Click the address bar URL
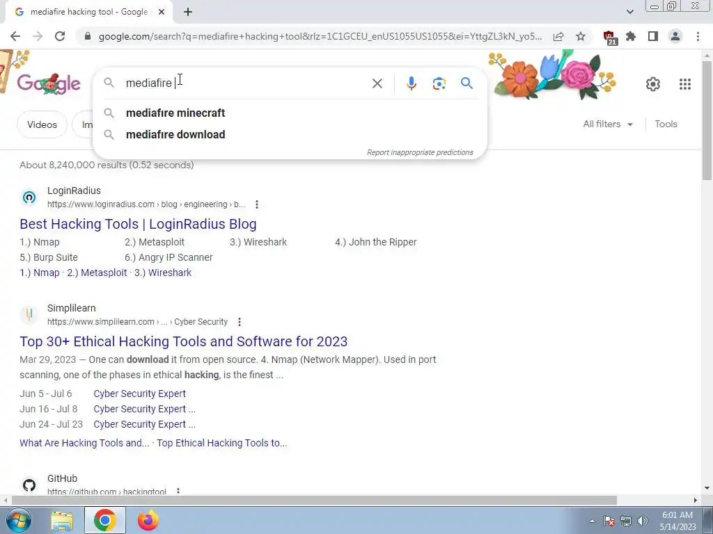 [x=320, y=36]
